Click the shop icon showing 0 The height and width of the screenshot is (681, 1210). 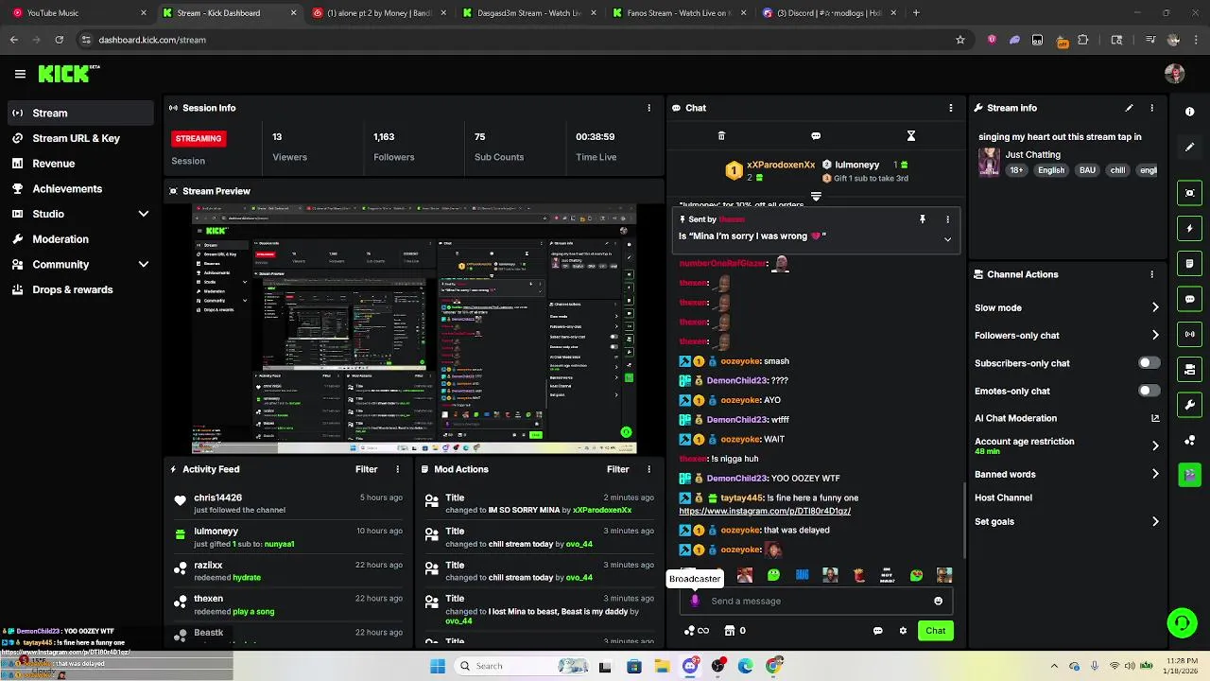pyautogui.click(x=735, y=631)
